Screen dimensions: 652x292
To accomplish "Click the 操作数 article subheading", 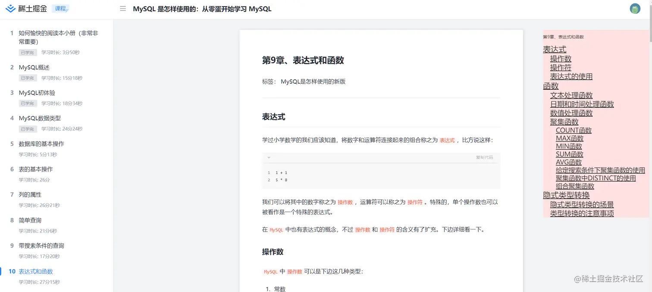I will 273,252.
